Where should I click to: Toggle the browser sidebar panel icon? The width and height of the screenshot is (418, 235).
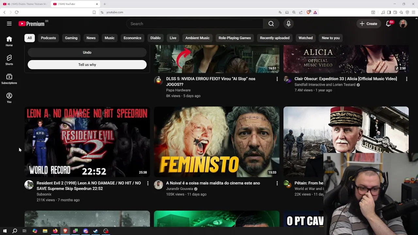point(389,12)
